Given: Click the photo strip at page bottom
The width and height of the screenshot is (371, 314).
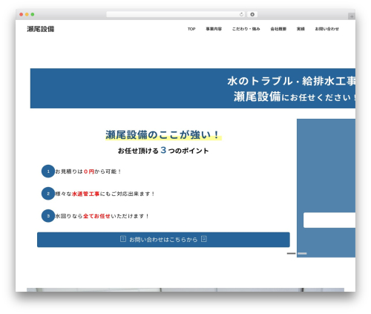Looking at the screenshot, I should click(x=185, y=290).
